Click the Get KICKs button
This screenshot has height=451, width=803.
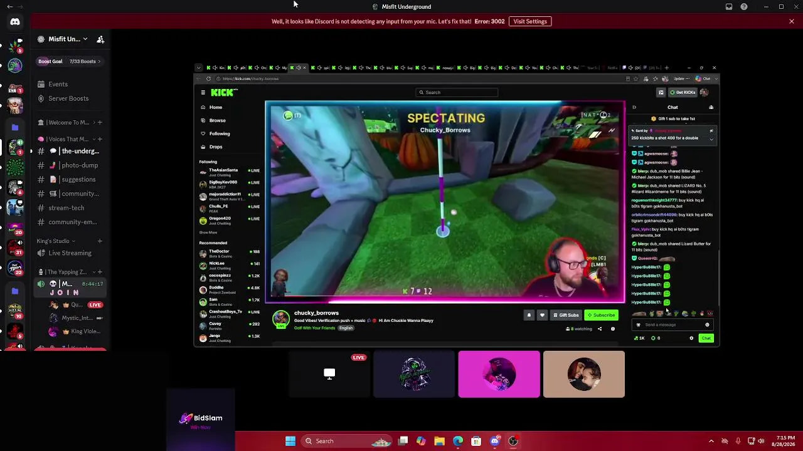click(x=683, y=93)
